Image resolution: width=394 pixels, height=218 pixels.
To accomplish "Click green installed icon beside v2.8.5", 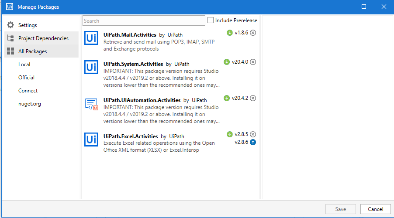I will pos(230,134).
